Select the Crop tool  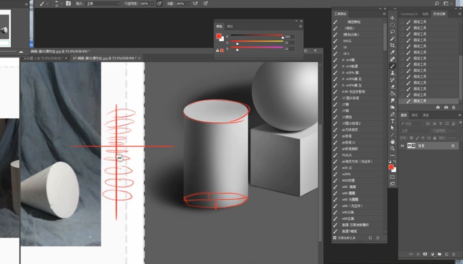(x=392, y=45)
